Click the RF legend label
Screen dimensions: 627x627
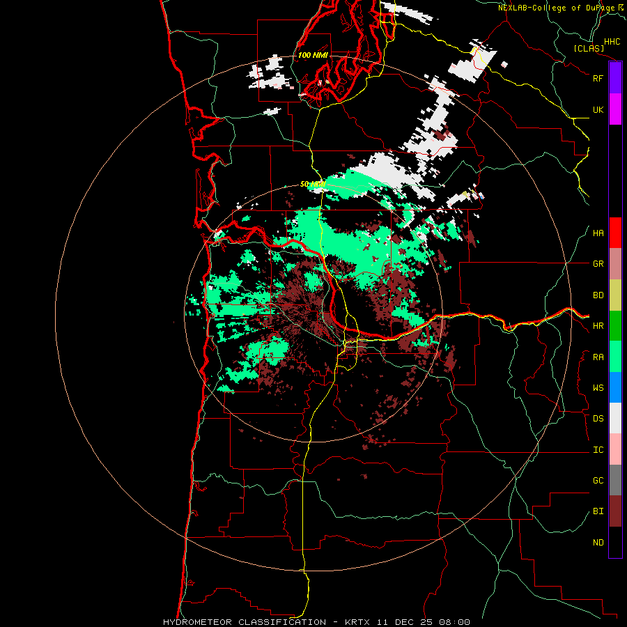598,78
